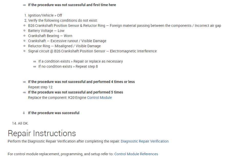Click bullet marker beside "Battery Voltage — Low"
Screen dimensions: 227x166
(x=24, y=31)
